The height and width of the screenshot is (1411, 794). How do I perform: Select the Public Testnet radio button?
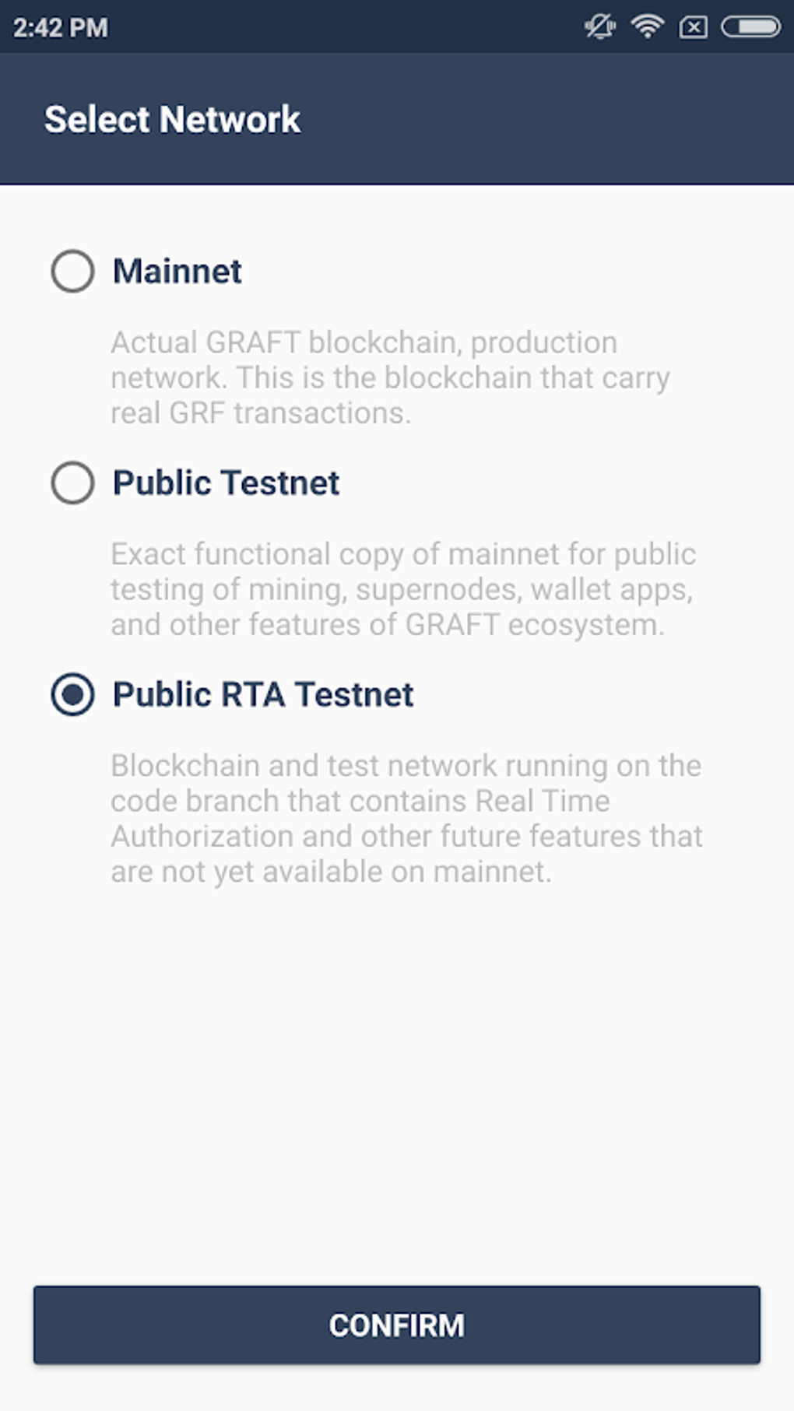click(x=72, y=483)
